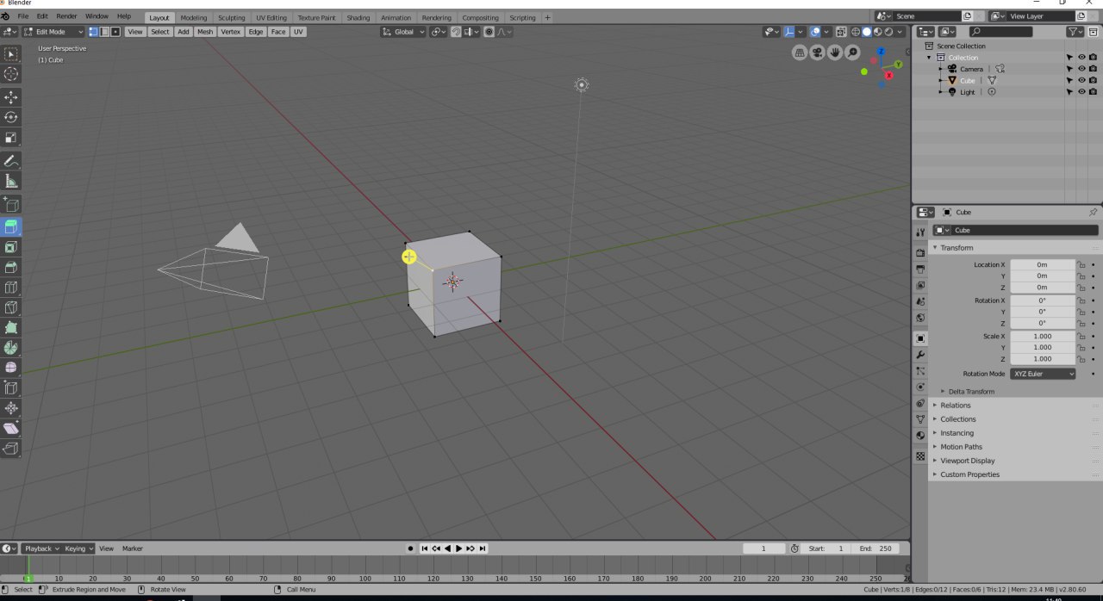This screenshot has width=1103, height=601.
Task: Collapse Collection in outliner tree
Action: point(930,58)
